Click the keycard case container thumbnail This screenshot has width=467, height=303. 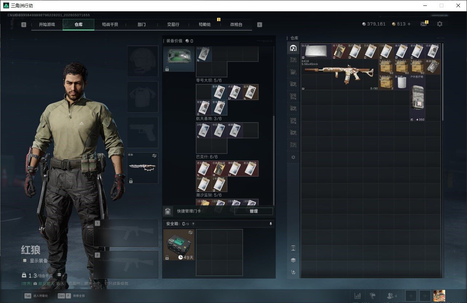[x=179, y=58]
